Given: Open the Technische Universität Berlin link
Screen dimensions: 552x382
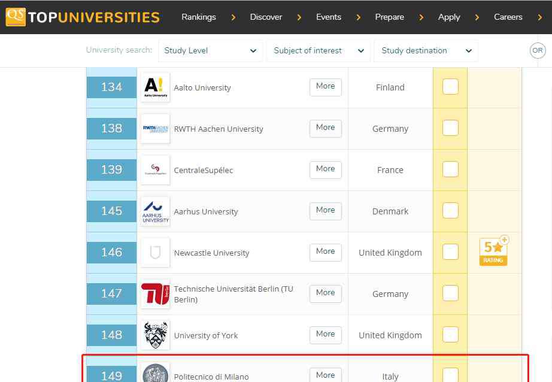Looking at the screenshot, I should (x=233, y=295).
